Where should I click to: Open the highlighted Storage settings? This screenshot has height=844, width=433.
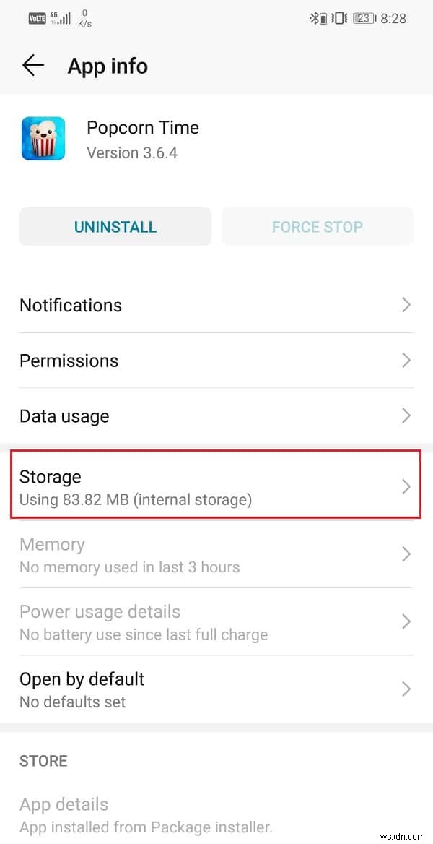tap(216, 486)
